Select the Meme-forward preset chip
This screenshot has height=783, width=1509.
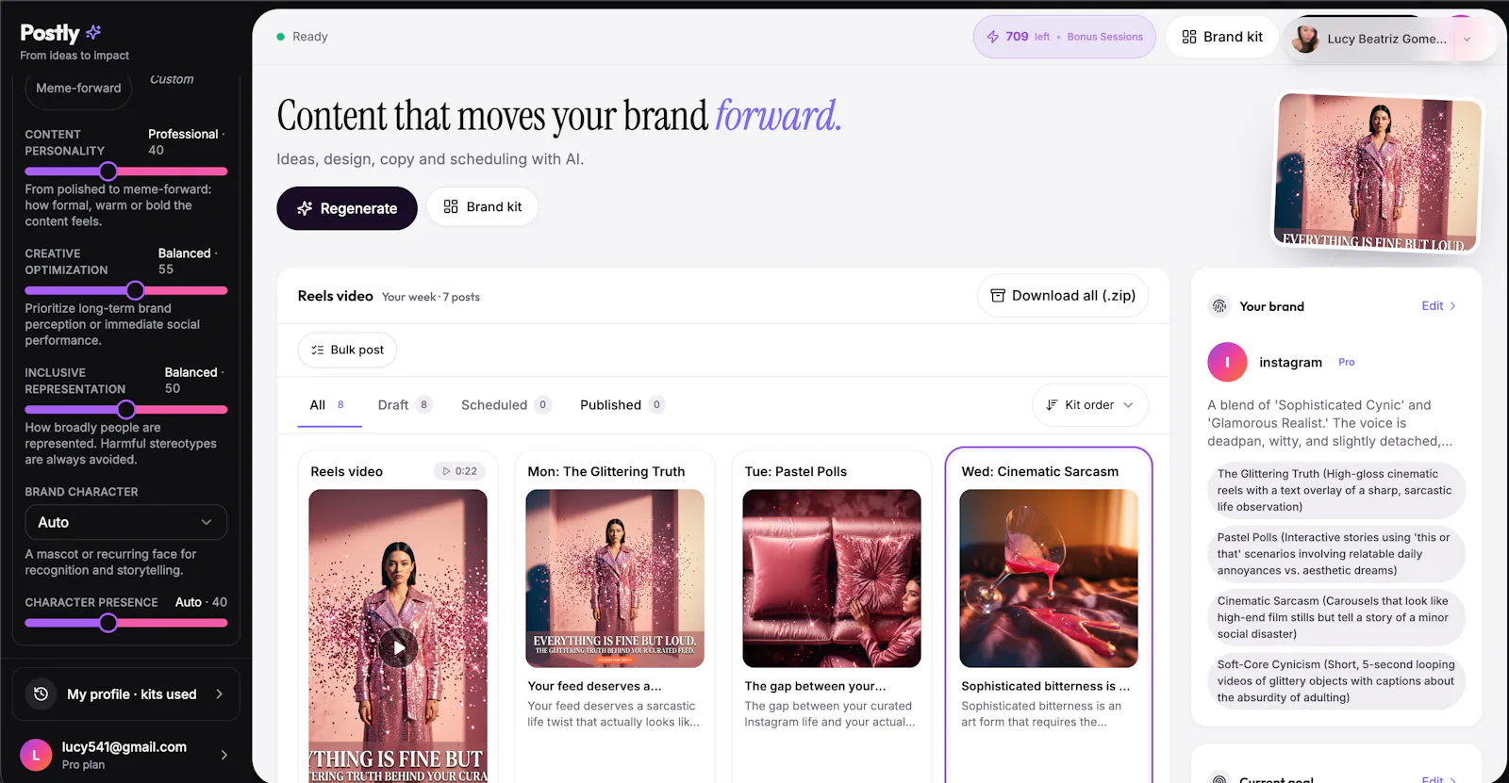point(78,89)
